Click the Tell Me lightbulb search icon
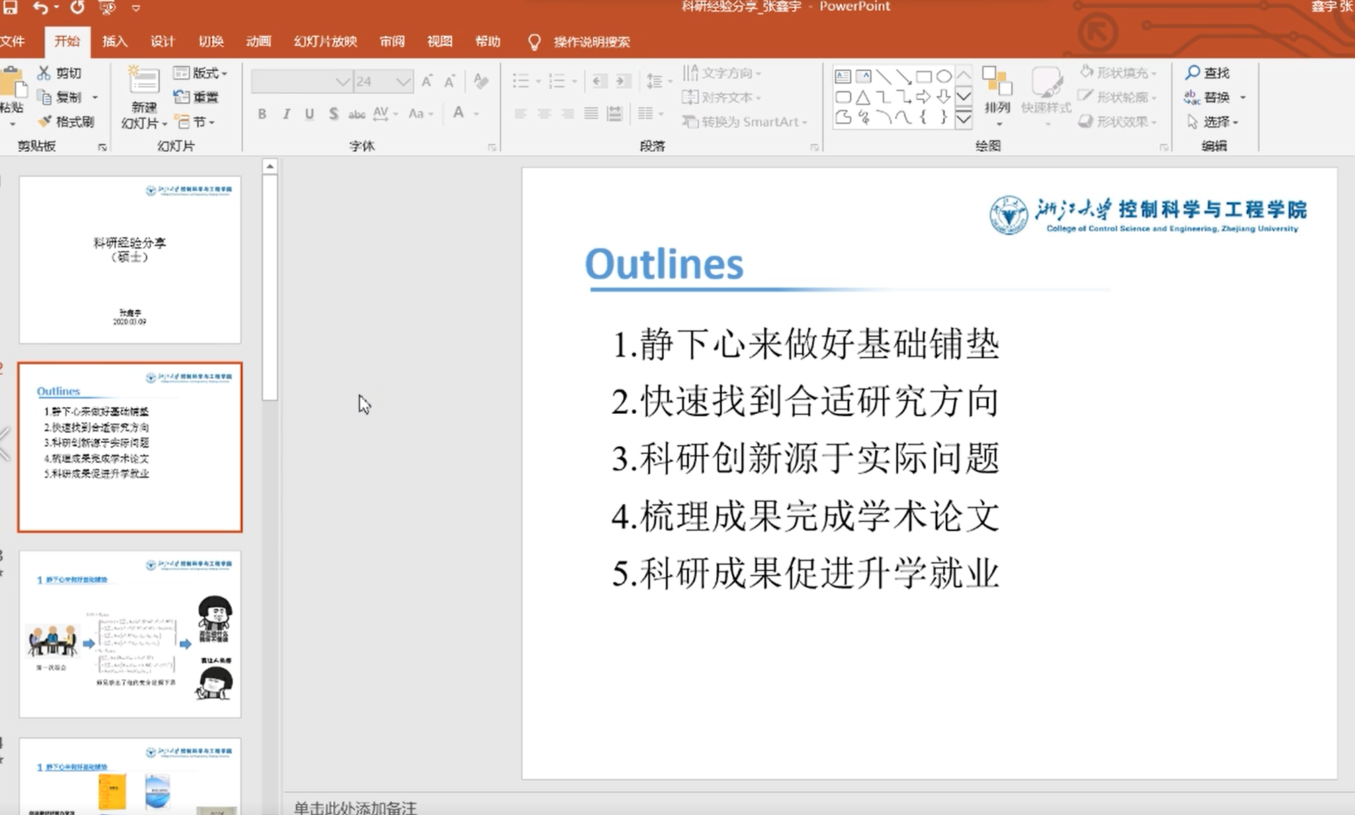This screenshot has height=815, width=1355. click(x=534, y=42)
